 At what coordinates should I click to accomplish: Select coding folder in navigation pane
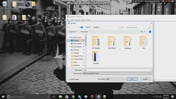coord(76,53)
